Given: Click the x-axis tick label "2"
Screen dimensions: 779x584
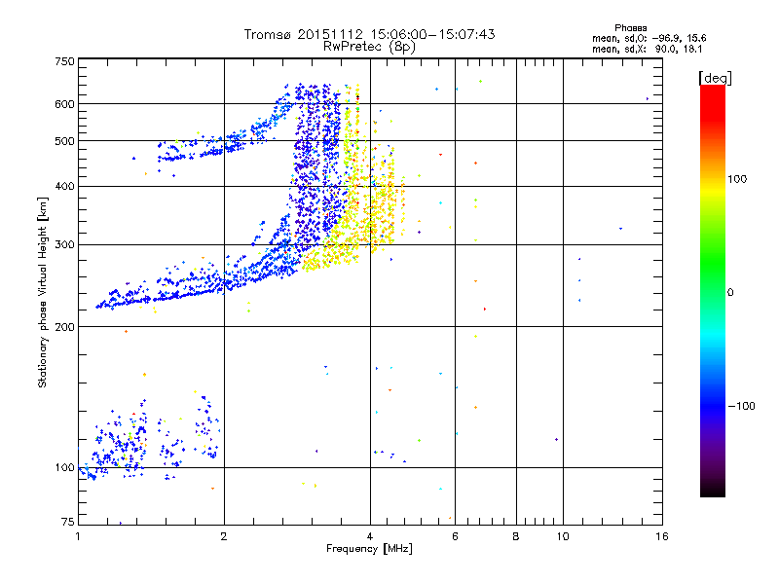Looking at the screenshot, I should [224, 536].
